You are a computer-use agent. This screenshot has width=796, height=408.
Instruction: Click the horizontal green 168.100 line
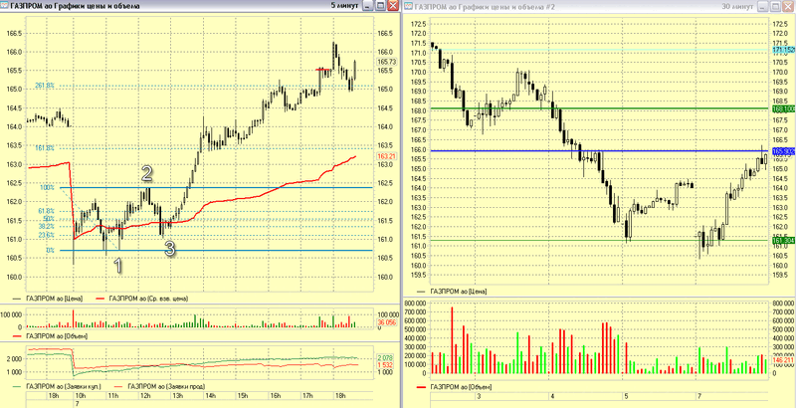click(x=599, y=108)
